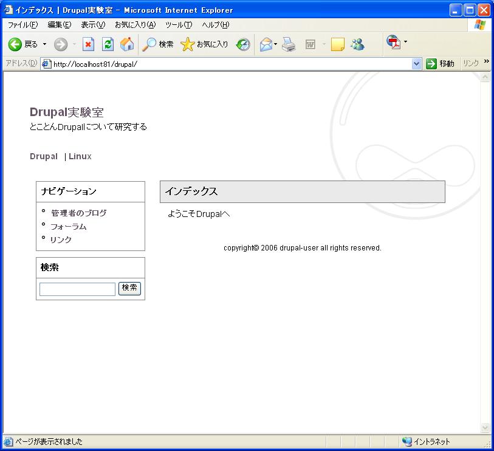The image size is (494, 451).
Task: Launch Messenger buddies icon
Action: click(x=357, y=44)
